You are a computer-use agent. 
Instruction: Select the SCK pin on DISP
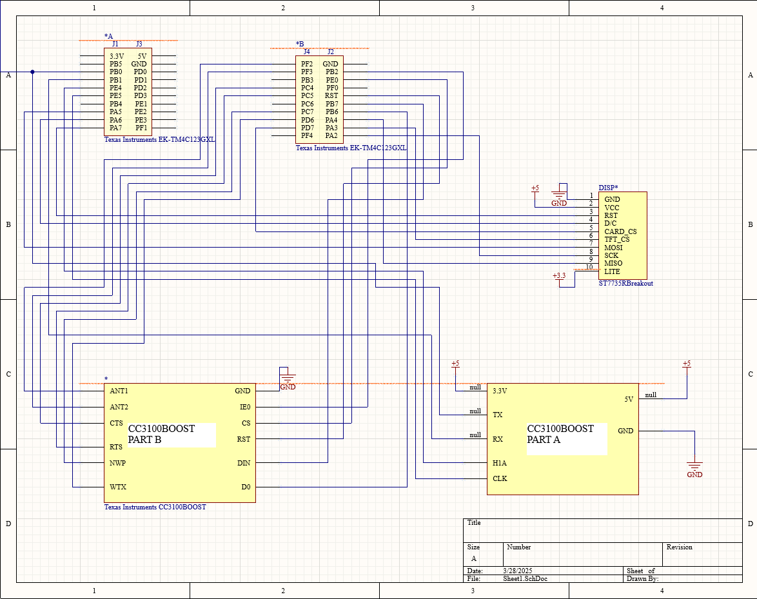point(611,255)
